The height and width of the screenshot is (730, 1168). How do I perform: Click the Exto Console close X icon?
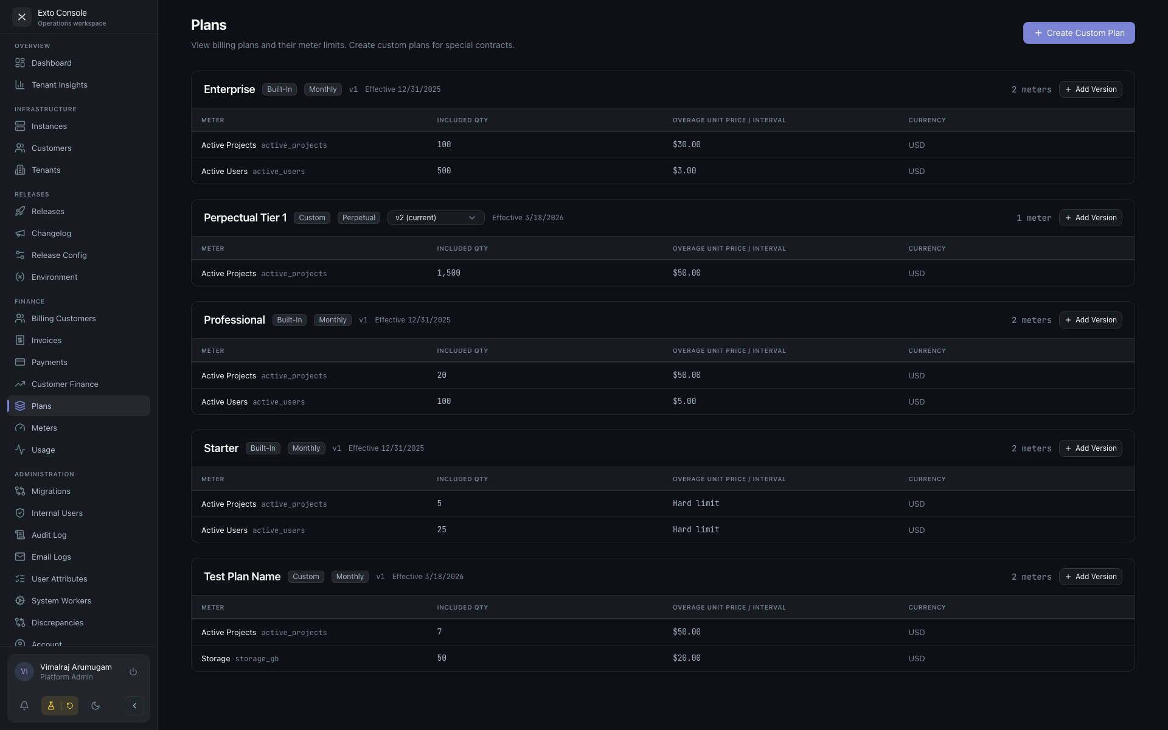(x=22, y=17)
